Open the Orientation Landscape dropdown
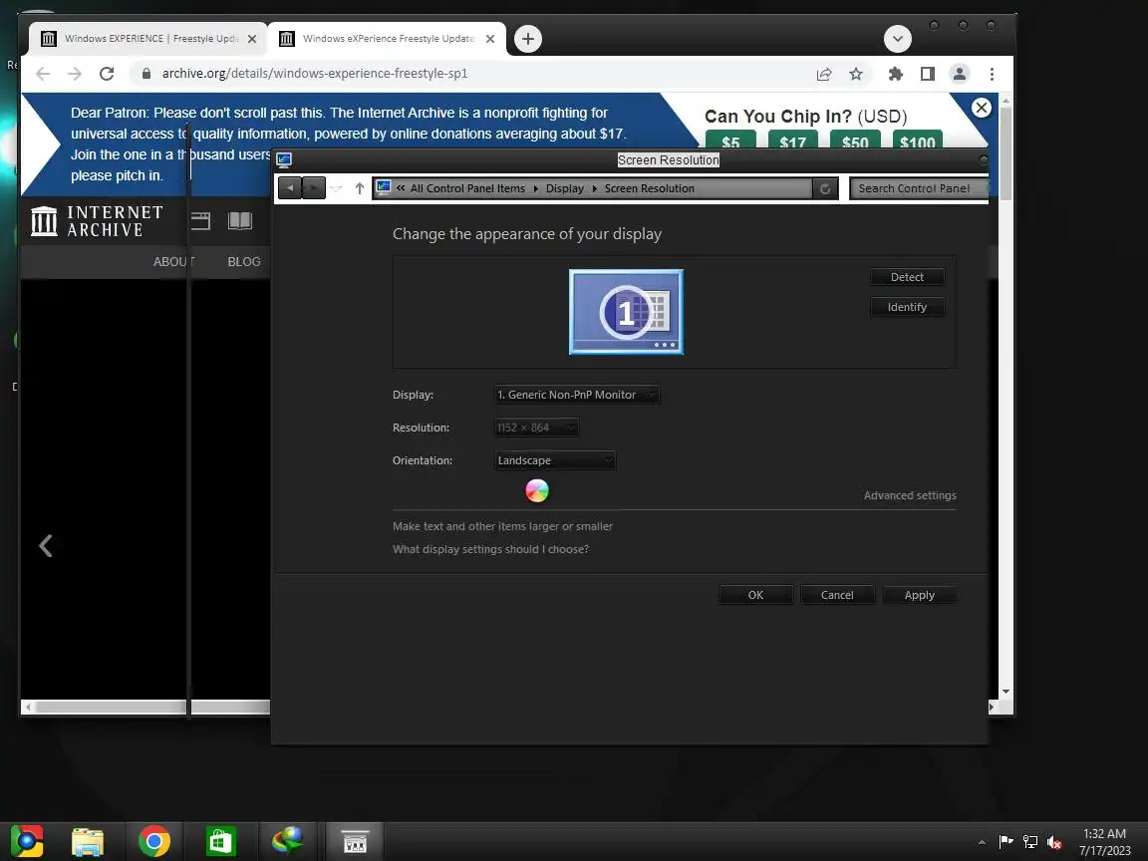The image size is (1148, 861). pos(555,460)
